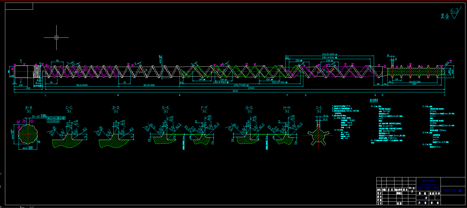The height and width of the screenshot is (208, 467).
Task: Select the 90X33 drawing title
Action: 450,191
